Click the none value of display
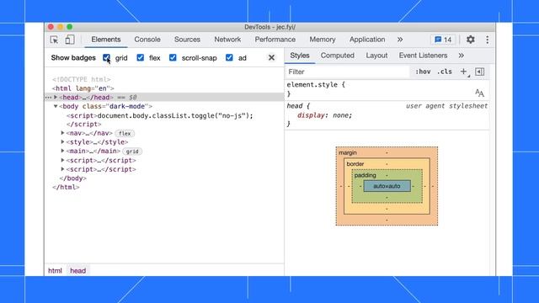The image size is (539, 303). click(340, 115)
